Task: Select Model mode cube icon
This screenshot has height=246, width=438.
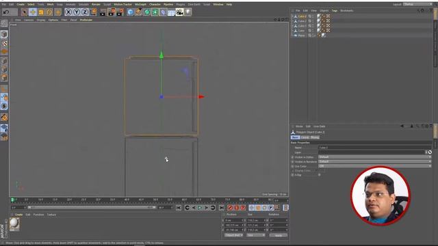Action: click(x=4, y=34)
